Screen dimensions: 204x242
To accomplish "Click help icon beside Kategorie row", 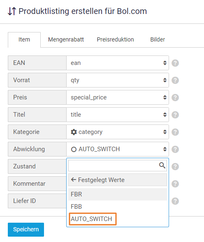I will pyautogui.click(x=175, y=132).
